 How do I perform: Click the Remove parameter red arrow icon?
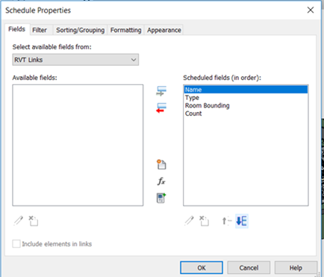point(161,108)
